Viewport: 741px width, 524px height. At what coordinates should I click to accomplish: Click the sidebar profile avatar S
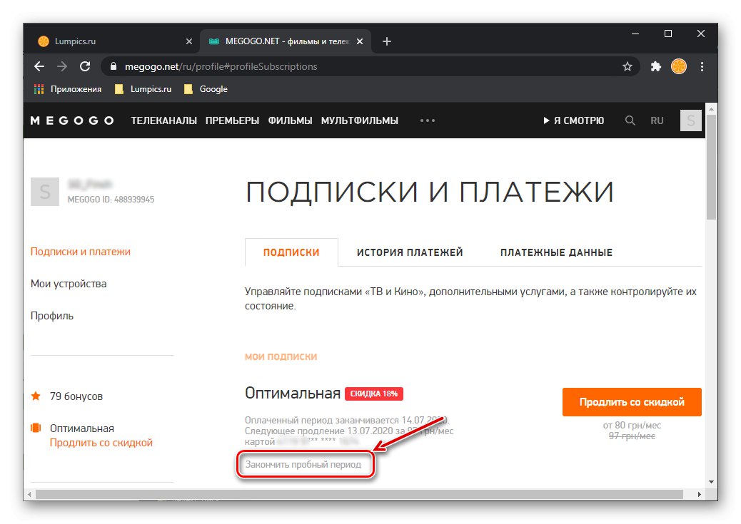[45, 192]
